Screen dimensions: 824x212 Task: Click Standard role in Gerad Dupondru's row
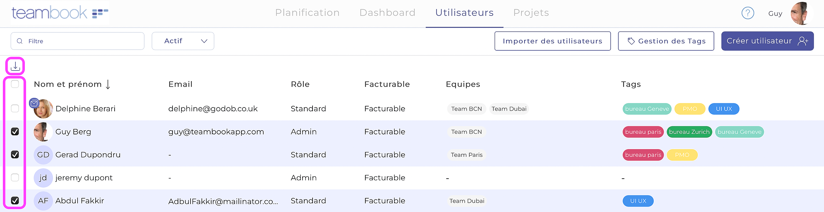coord(308,155)
